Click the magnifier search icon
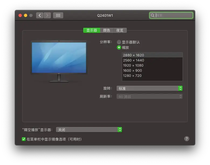The width and height of the screenshot is (210, 165). pos(153,15)
